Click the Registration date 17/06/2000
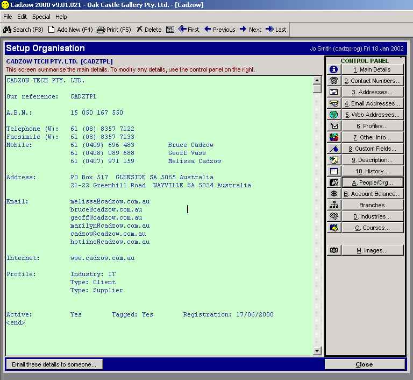 (x=255, y=314)
